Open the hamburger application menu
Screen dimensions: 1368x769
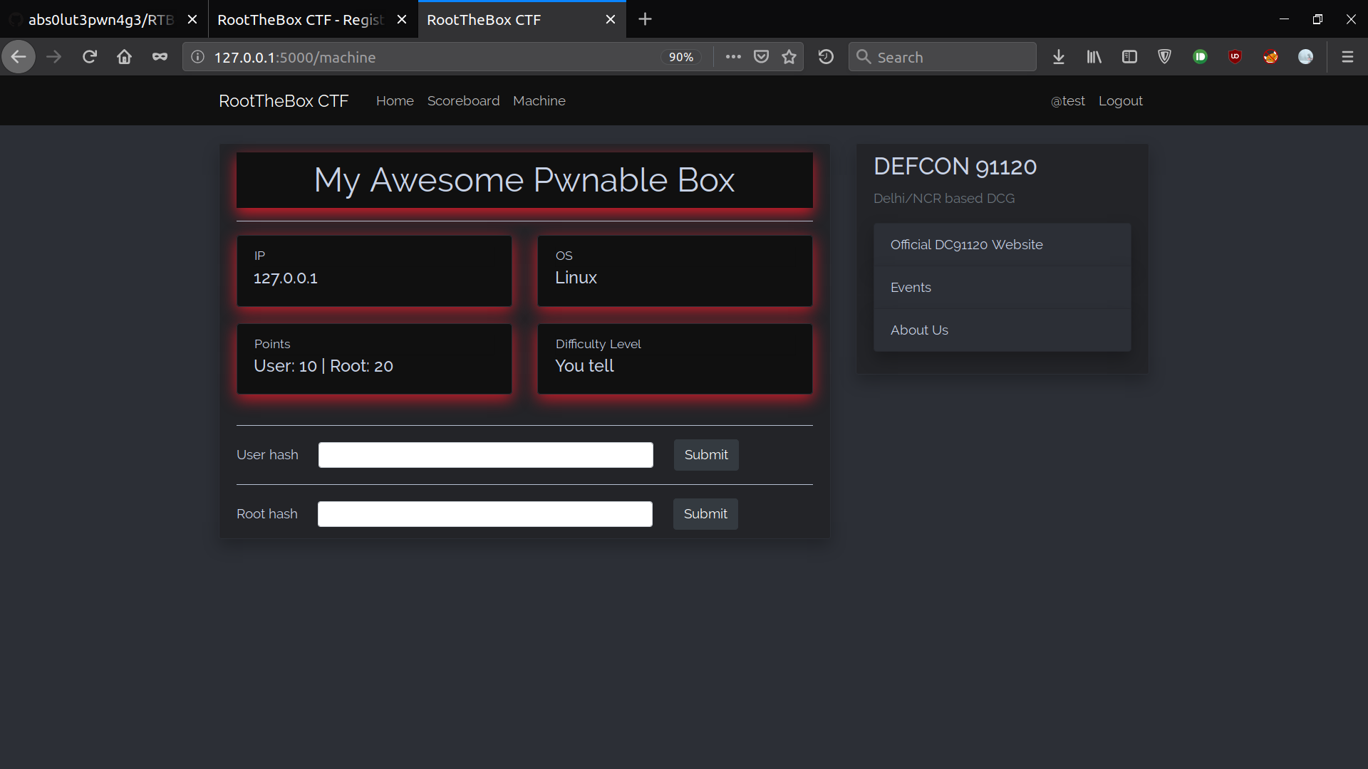1347,57
